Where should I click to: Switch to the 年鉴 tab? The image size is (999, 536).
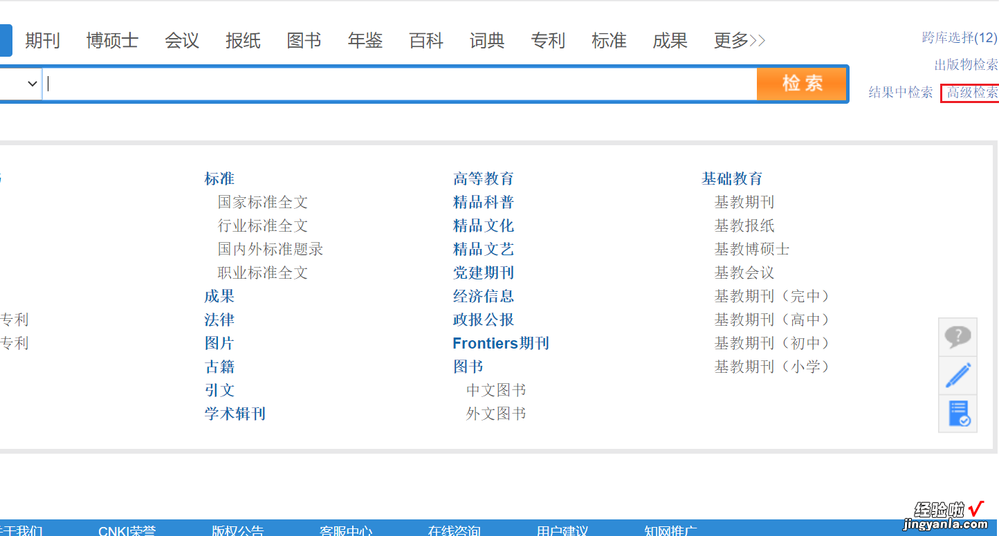365,41
